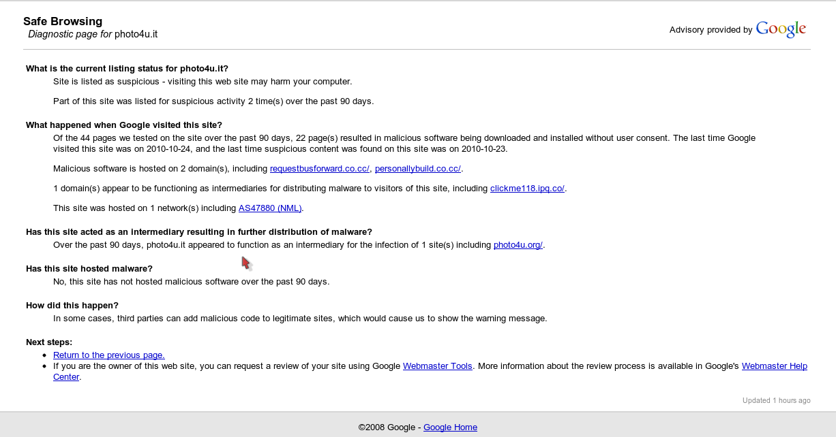Image resolution: width=836 pixels, height=437 pixels.
Task: Click the intermediary distribution question heading
Action: coord(198,231)
